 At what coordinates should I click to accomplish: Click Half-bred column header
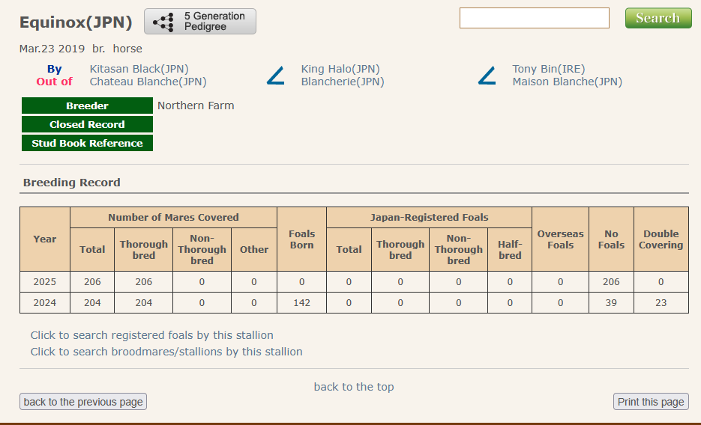click(x=510, y=250)
